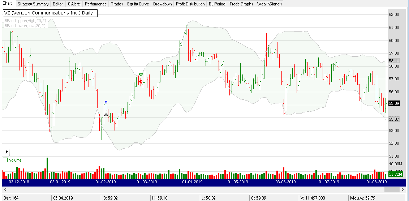Image resolution: width=409 pixels, height=201 pixels.
Task: Open the Strategy Summary tab
Action: [x=33, y=4]
